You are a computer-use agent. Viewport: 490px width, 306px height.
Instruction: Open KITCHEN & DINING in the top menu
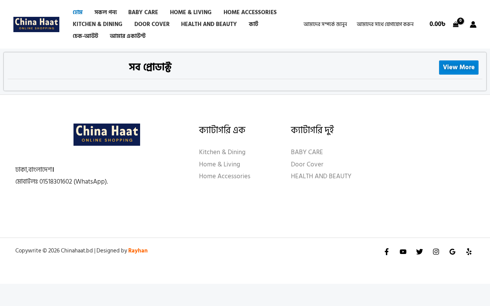tap(98, 24)
